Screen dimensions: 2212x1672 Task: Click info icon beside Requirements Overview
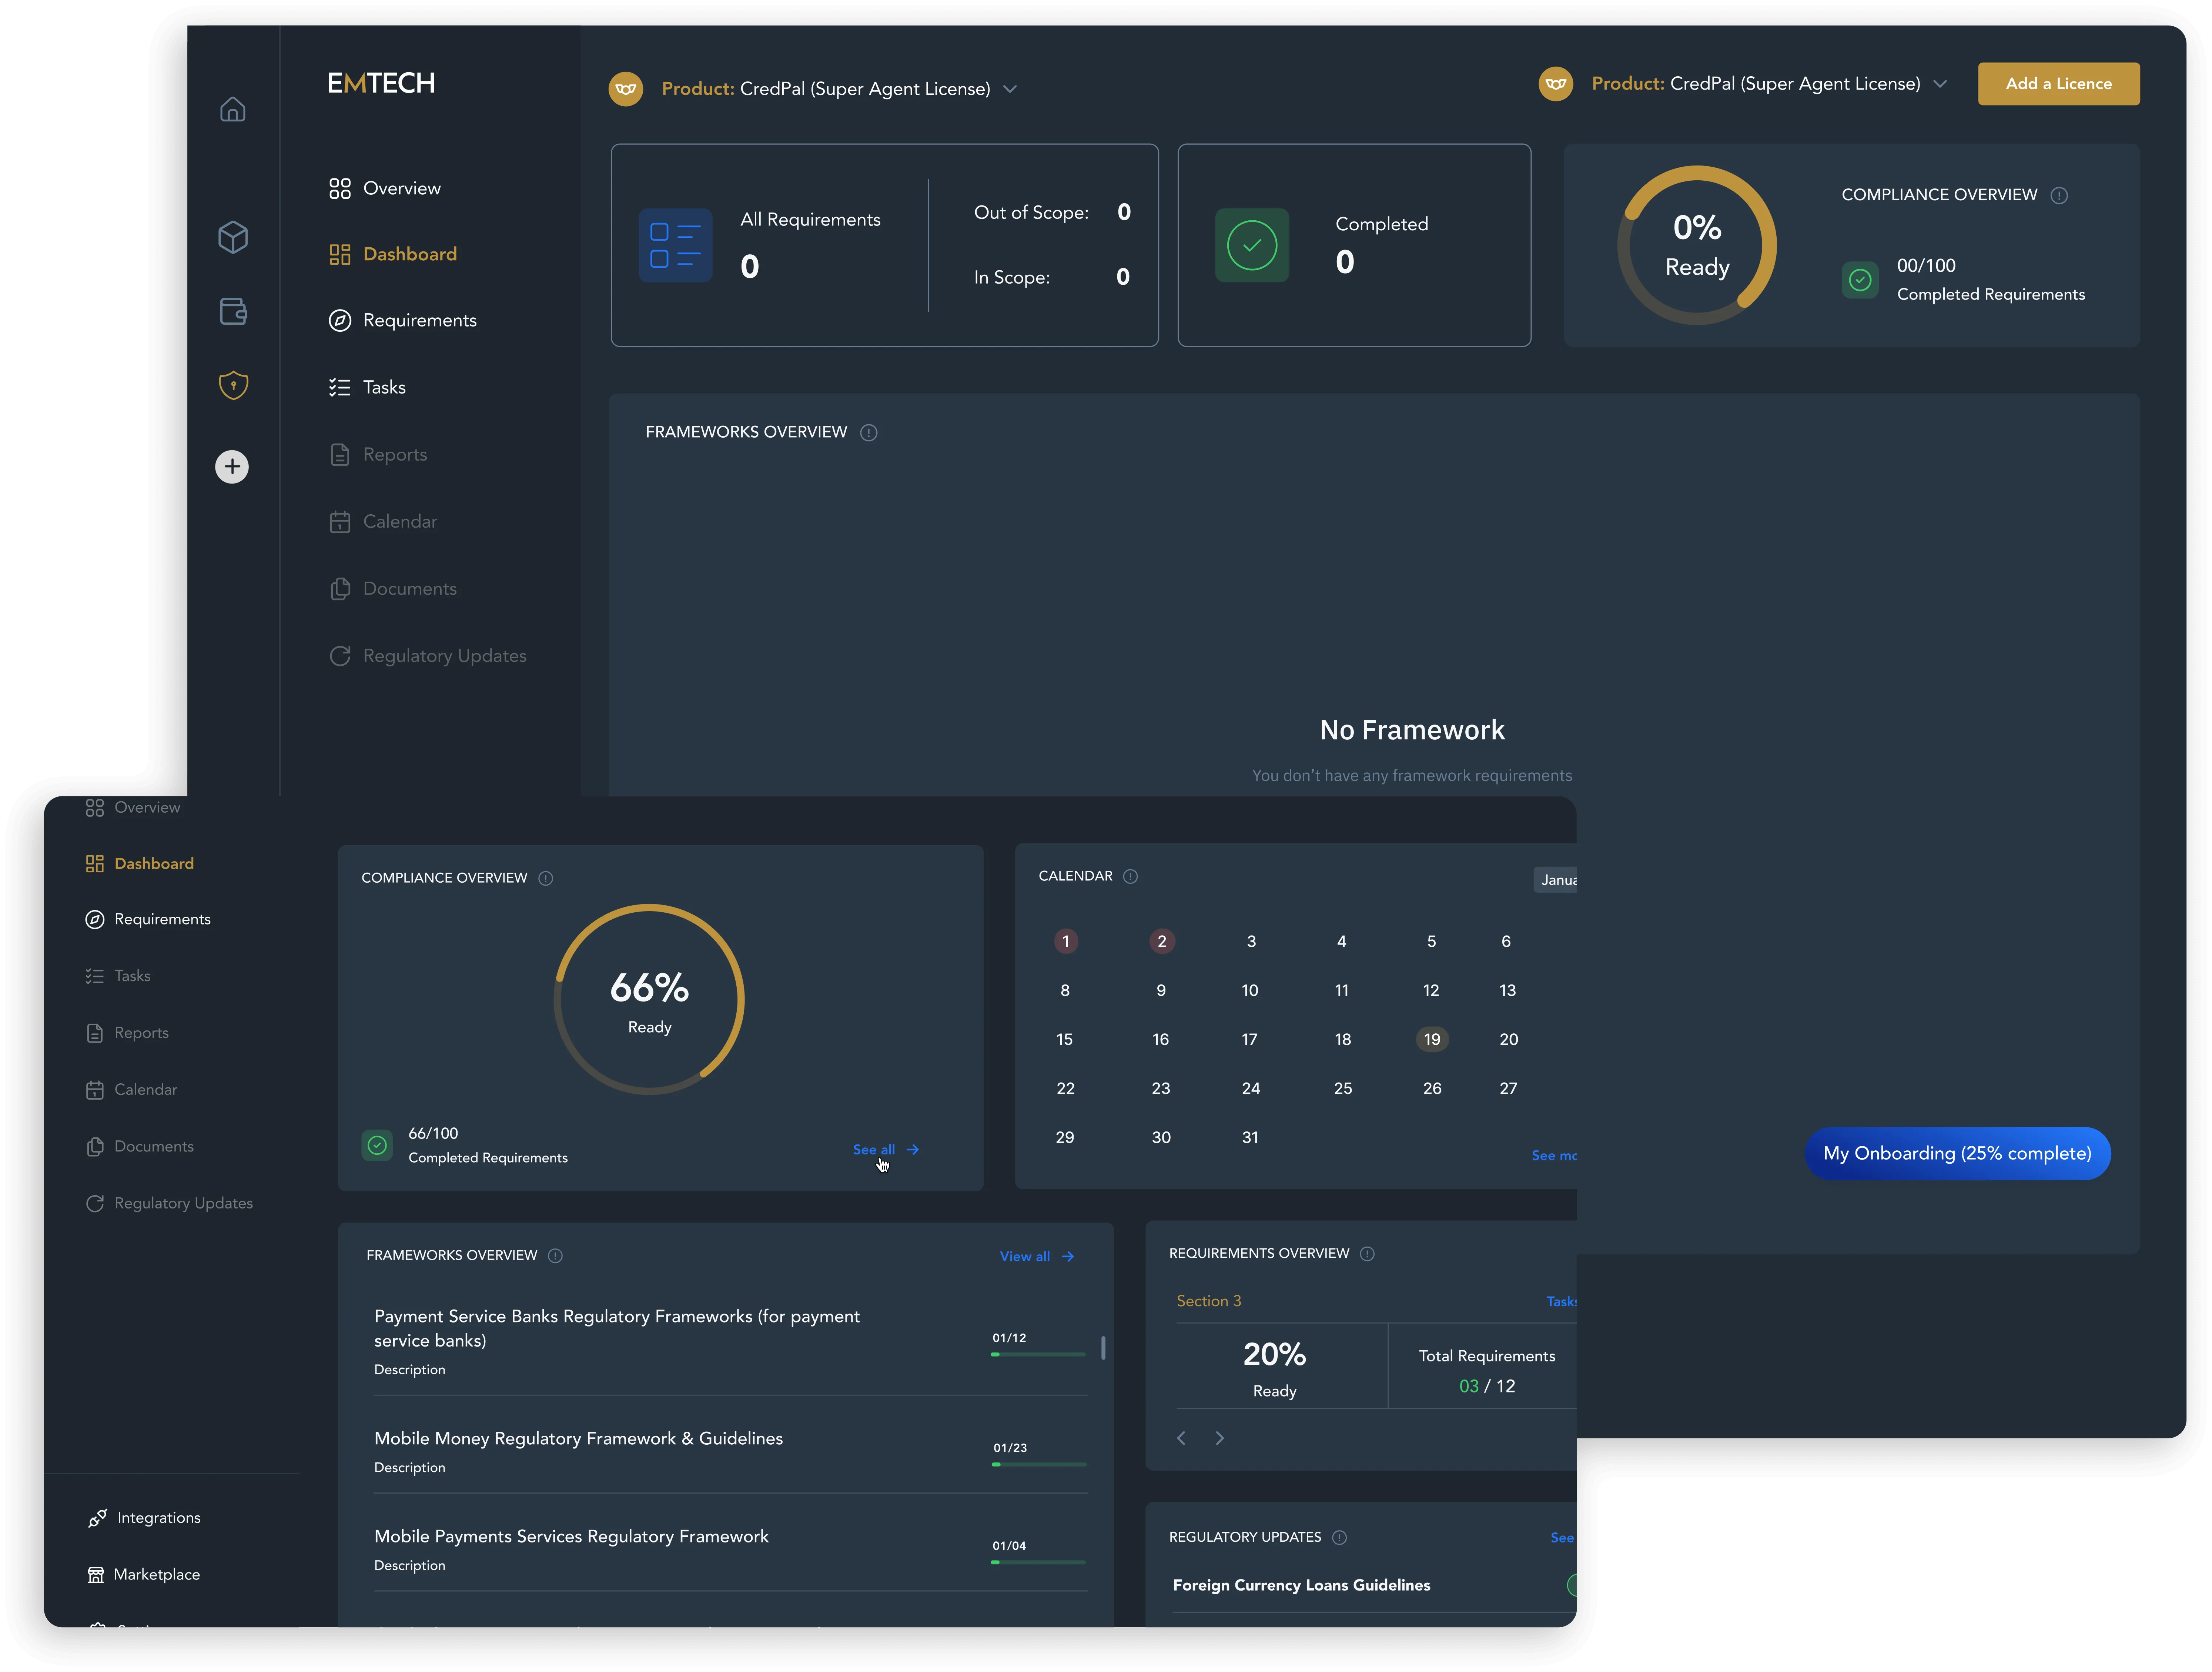coord(1367,1254)
